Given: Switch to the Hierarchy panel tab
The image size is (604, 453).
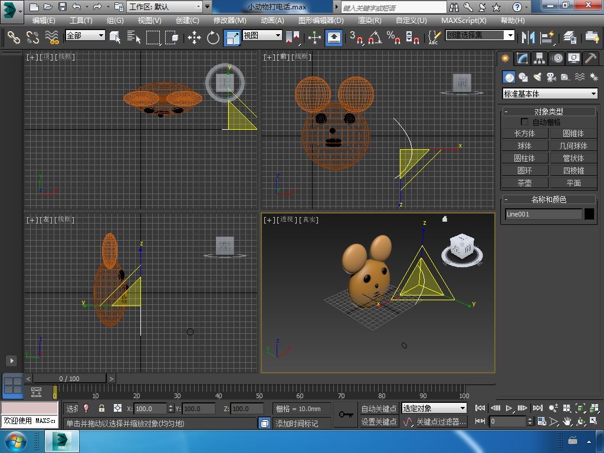Looking at the screenshot, I should tap(539, 58).
